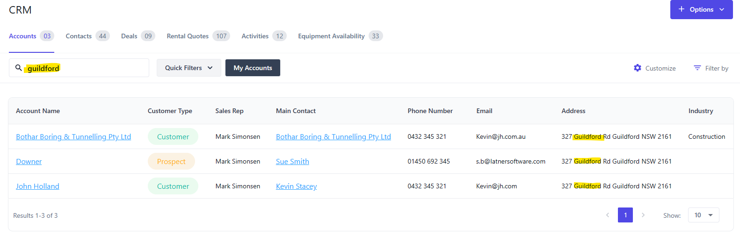
Task: Toggle the My Accounts filter button
Action: 253,68
